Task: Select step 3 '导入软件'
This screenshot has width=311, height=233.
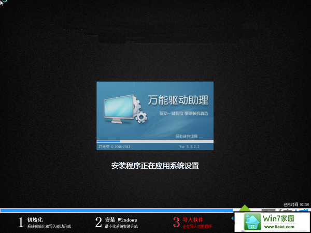Action: click(x=193, y=220)
